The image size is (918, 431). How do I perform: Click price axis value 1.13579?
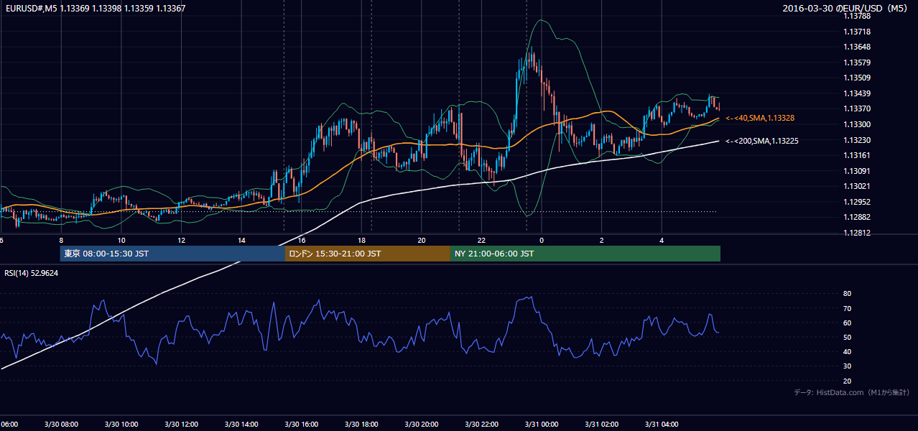[x=858, y=62]
